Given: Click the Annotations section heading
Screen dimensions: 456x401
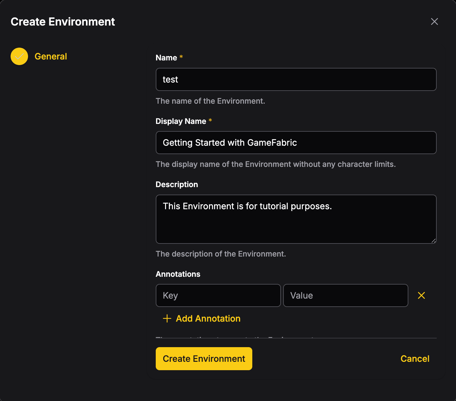Looking at the screenshot, I should pyautogui.click(x=178, y=274).
